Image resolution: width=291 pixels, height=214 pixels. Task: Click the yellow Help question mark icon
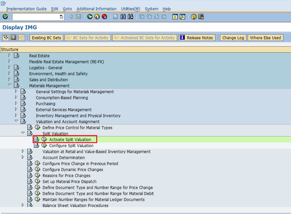[x=193, y=17]
